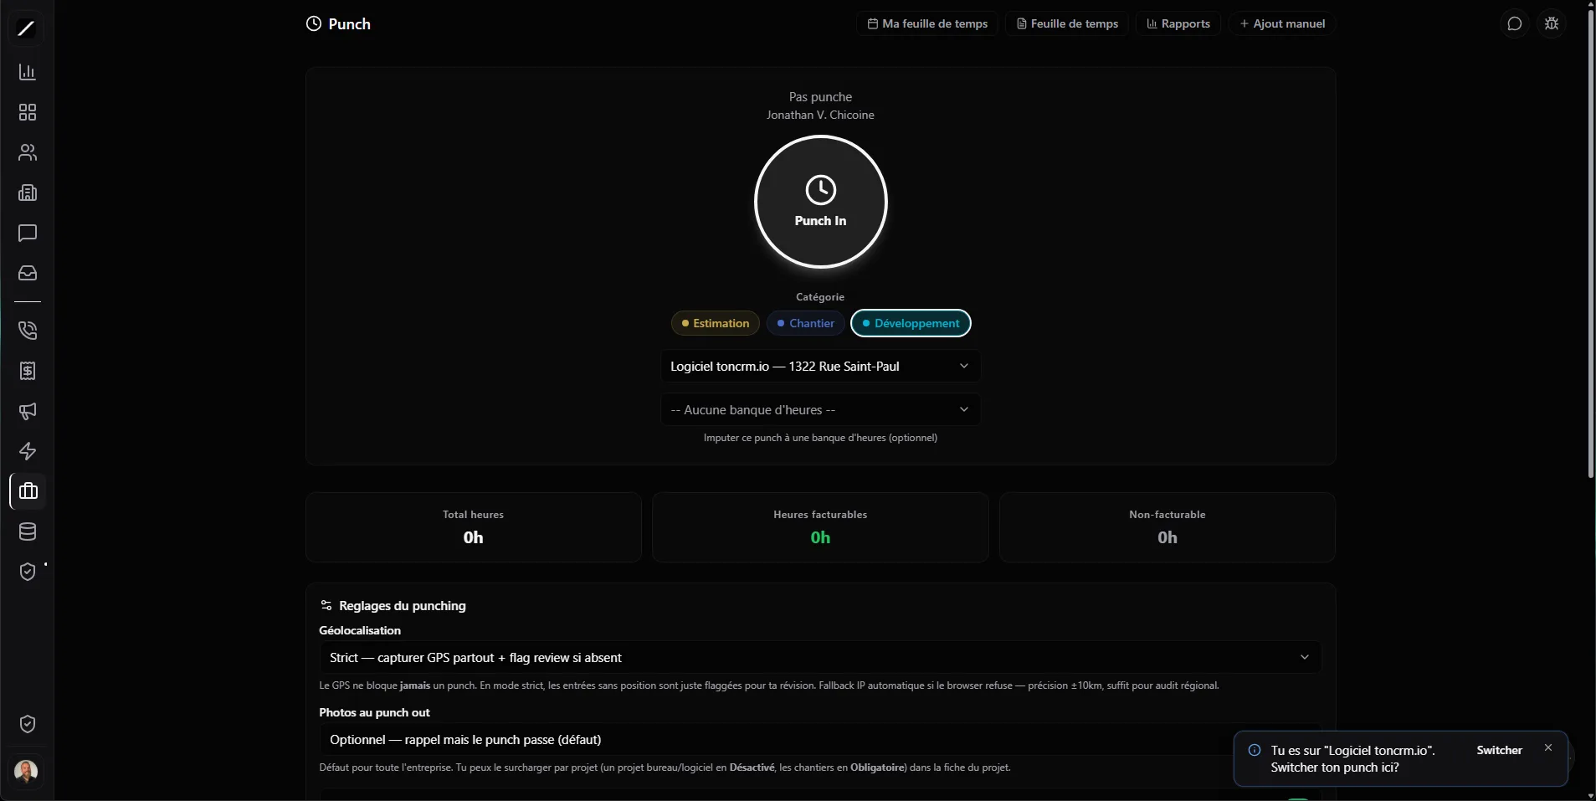The image size is (1596, 801).
Task: Open the Rapports page
Action: (x=1178, y=23)
